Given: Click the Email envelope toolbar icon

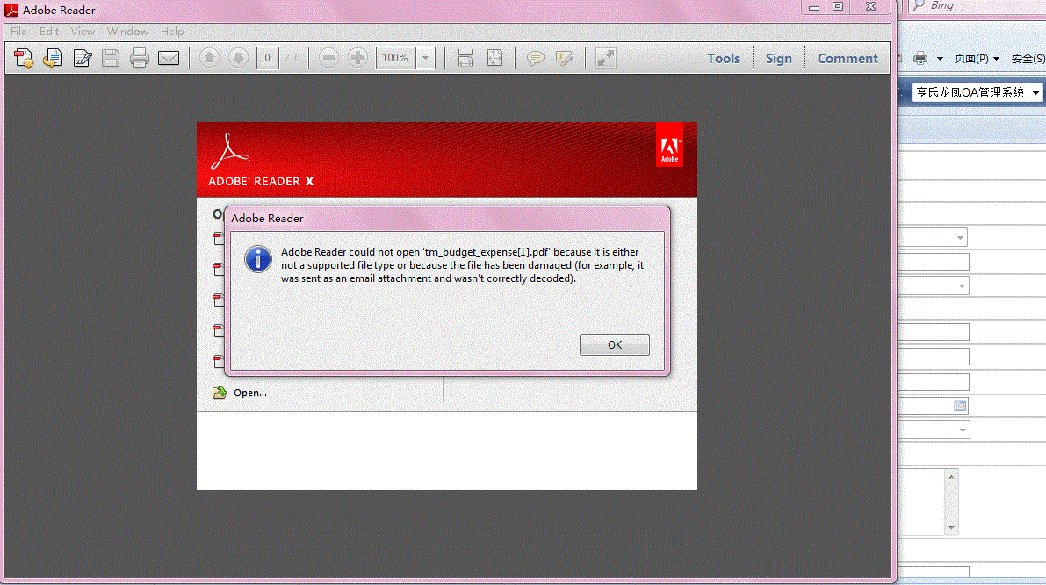Looking at the screenshot, I should tap(169, 59).
